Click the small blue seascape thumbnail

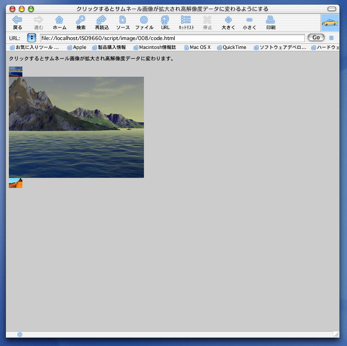click(x=16, y=72)
